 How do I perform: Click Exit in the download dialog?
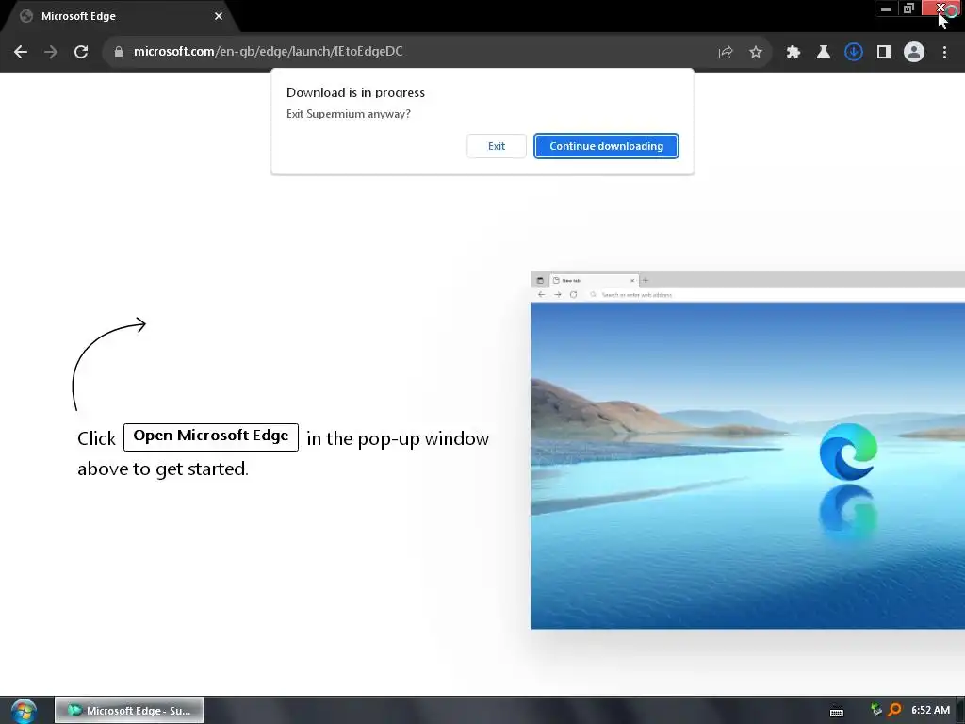click(x=497, y=146)
